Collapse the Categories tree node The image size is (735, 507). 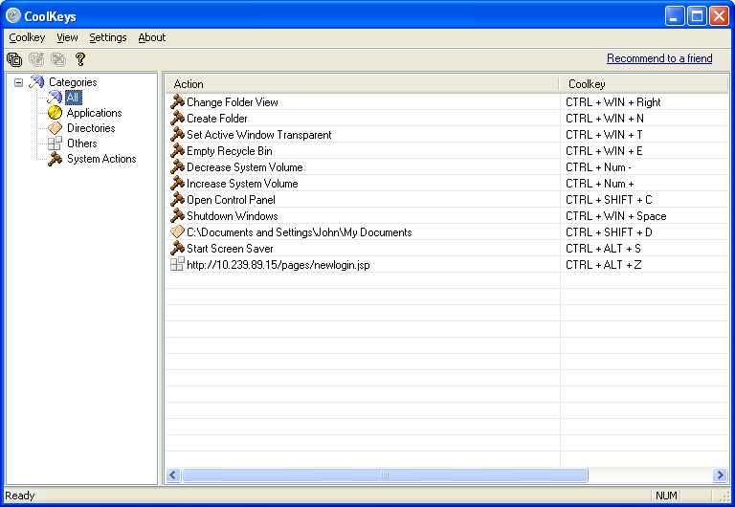[18, 83]
